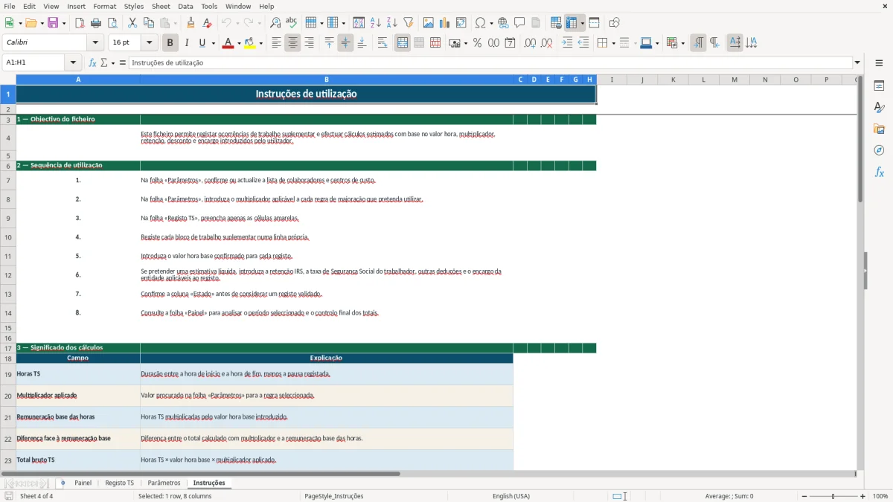The width and height of the screenshot is (893, 502).
Task: Open the Font Name dropdown
Action: (95, 43)
